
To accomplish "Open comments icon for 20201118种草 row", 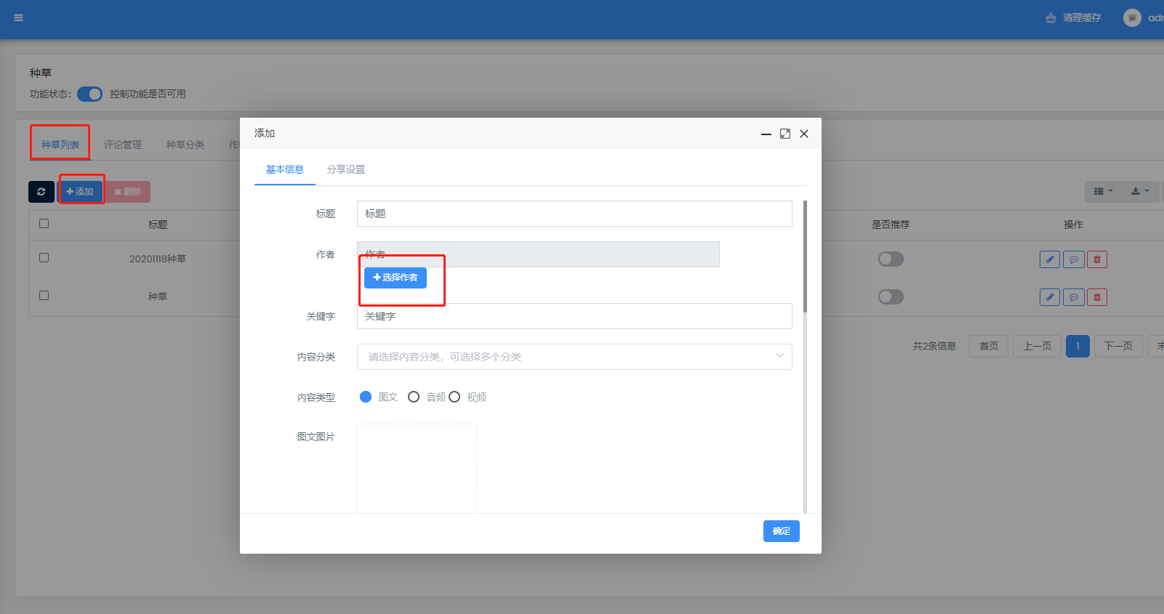I will click(x=1073, y=259).
